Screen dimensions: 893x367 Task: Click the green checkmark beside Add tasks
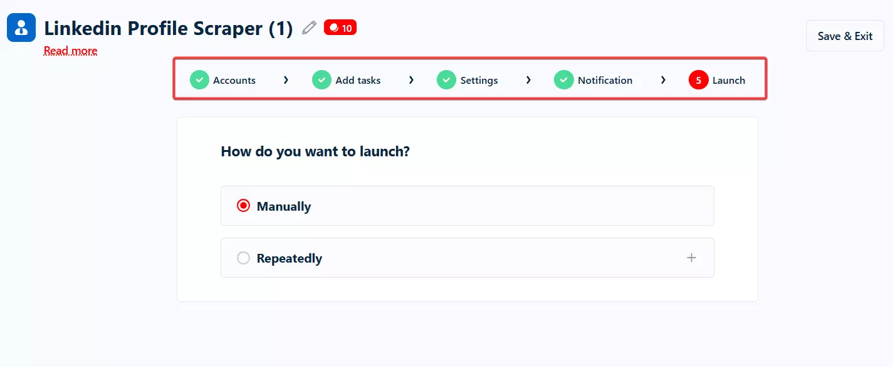click(321, 80)
